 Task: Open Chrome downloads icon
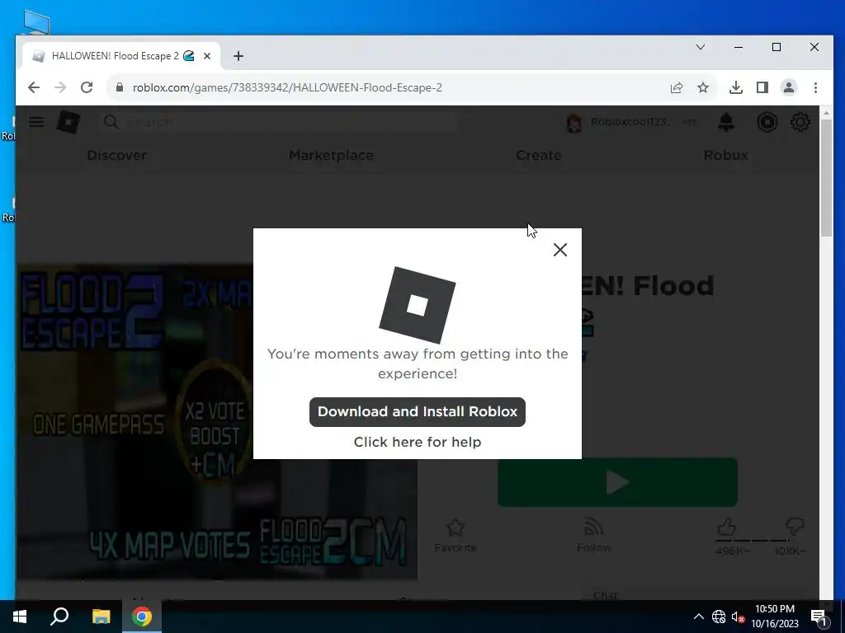pos(735,87)
